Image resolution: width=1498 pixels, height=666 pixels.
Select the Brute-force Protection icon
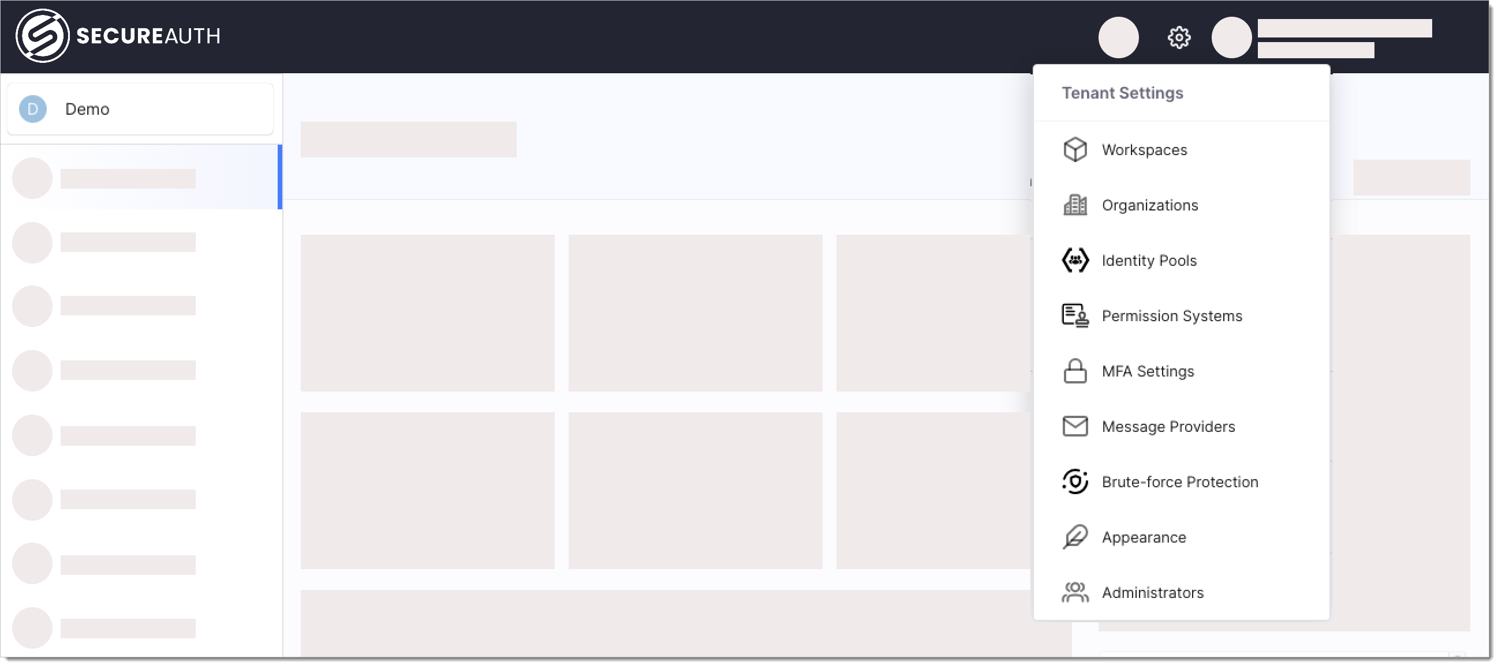(x=1074, y=481)
